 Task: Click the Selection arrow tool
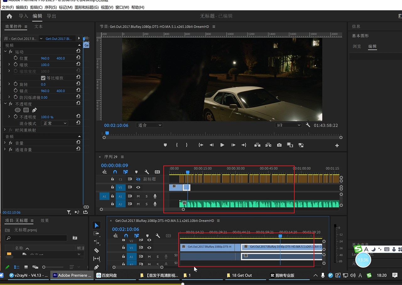click(96, 225)
